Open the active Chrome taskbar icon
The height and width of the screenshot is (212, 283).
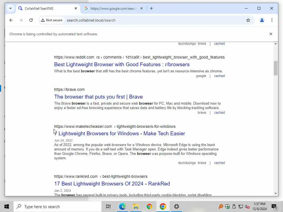163,206
